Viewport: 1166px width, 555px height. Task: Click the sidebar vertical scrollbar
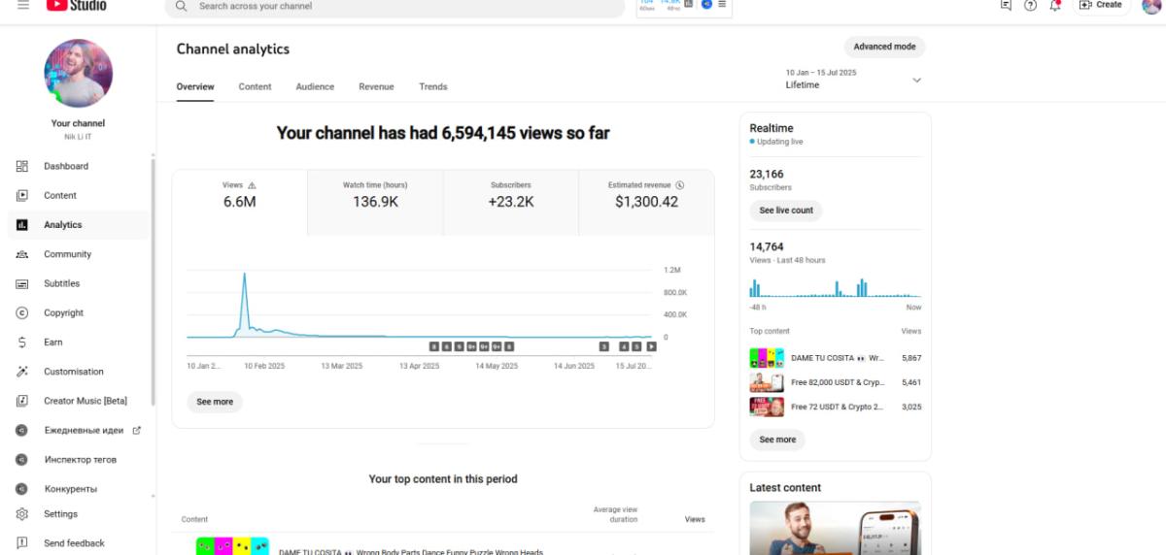pos(152,281)
